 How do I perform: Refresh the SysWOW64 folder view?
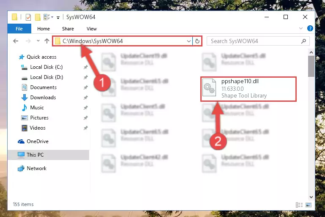[x=197, y=41]
